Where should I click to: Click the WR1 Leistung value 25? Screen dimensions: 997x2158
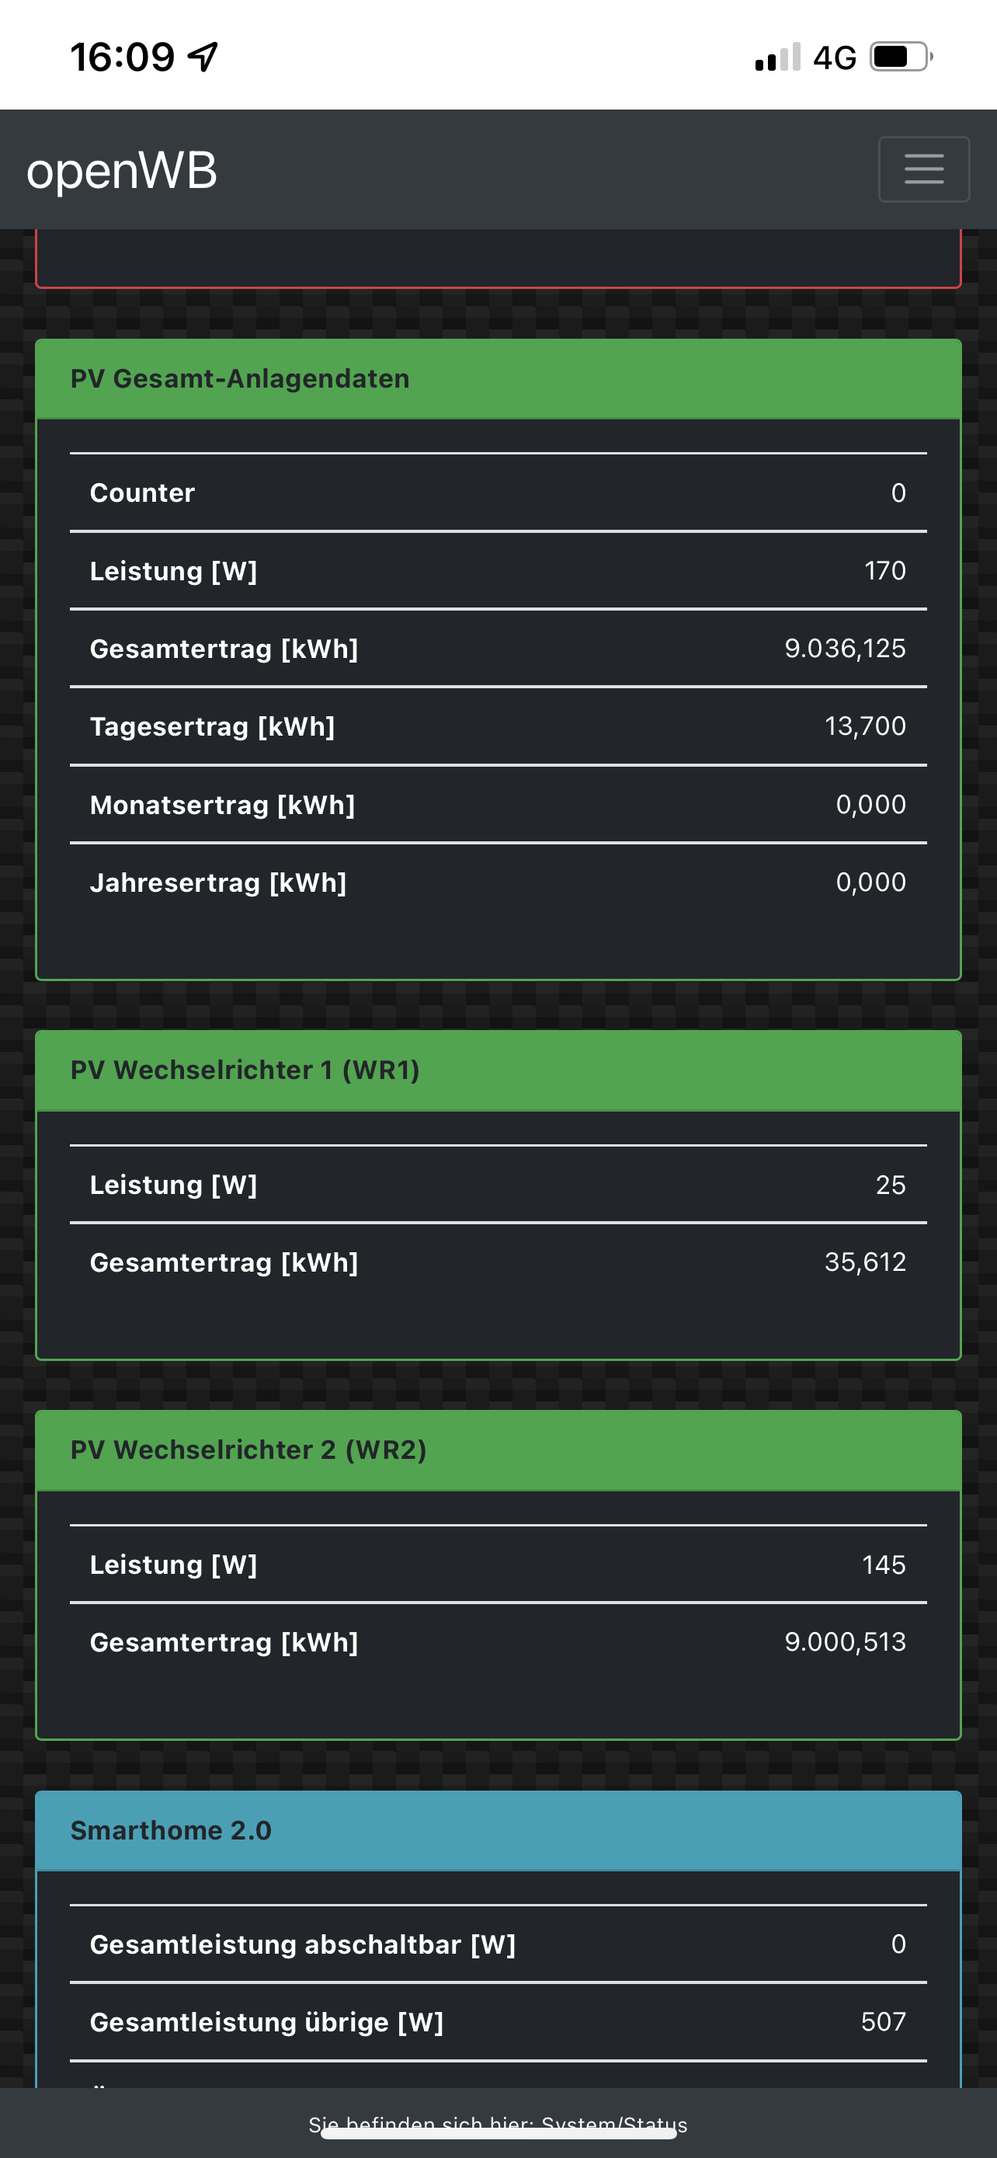tap(890, 1185)
